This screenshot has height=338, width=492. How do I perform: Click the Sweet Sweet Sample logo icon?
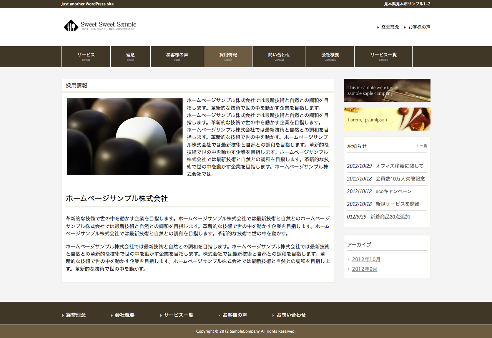71,26
